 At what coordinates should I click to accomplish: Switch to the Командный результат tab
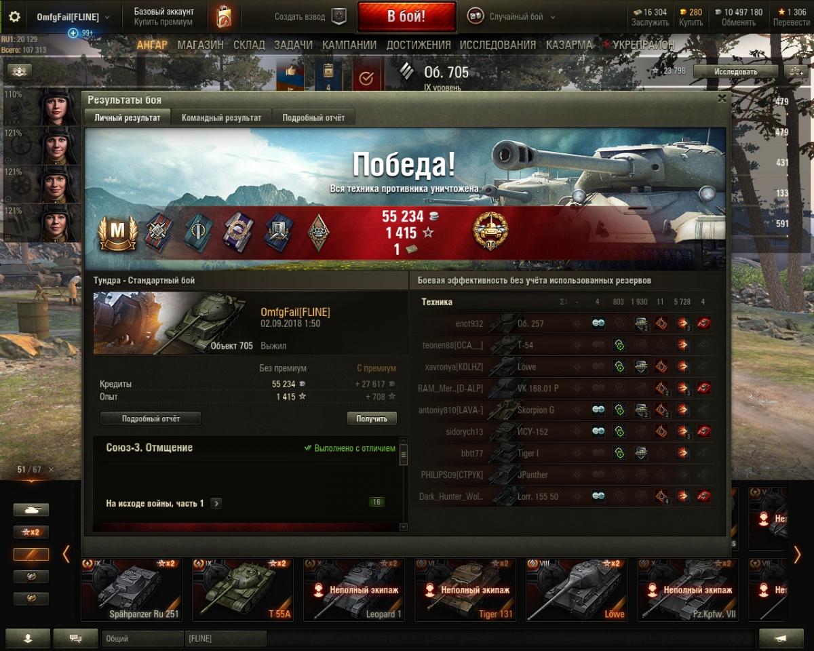pyautogui.click(x=221, y=117)
